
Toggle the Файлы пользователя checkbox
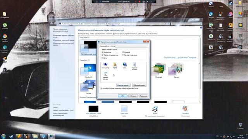pyautogui.click(x=102, y=55)
